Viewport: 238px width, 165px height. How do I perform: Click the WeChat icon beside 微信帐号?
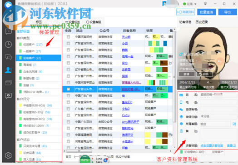(x=181, y=110)
